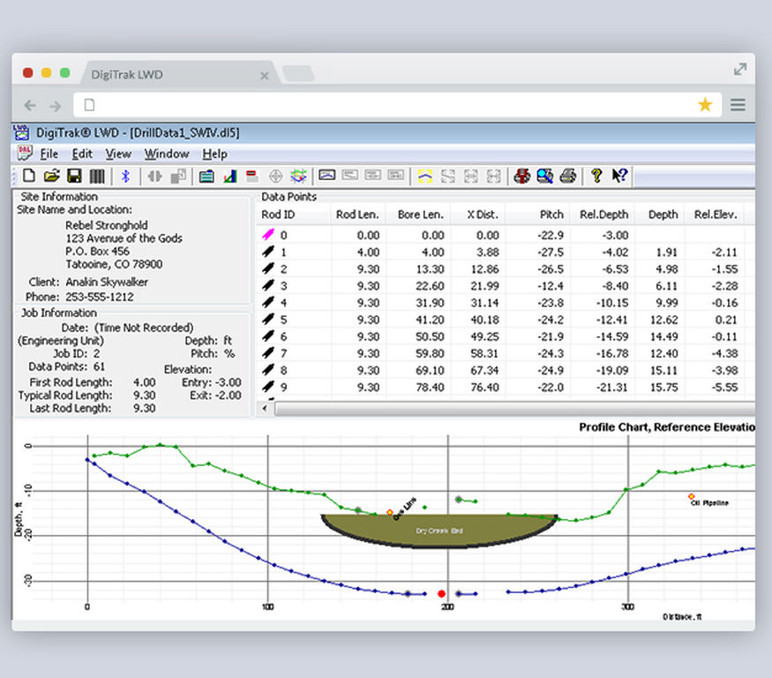
Task: Click the New file toolbar icon
Action: (x=28, y=176)
